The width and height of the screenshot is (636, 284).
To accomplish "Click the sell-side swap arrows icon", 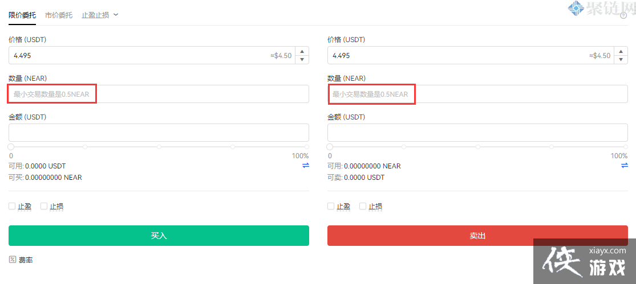I will [x=625, y=166].
